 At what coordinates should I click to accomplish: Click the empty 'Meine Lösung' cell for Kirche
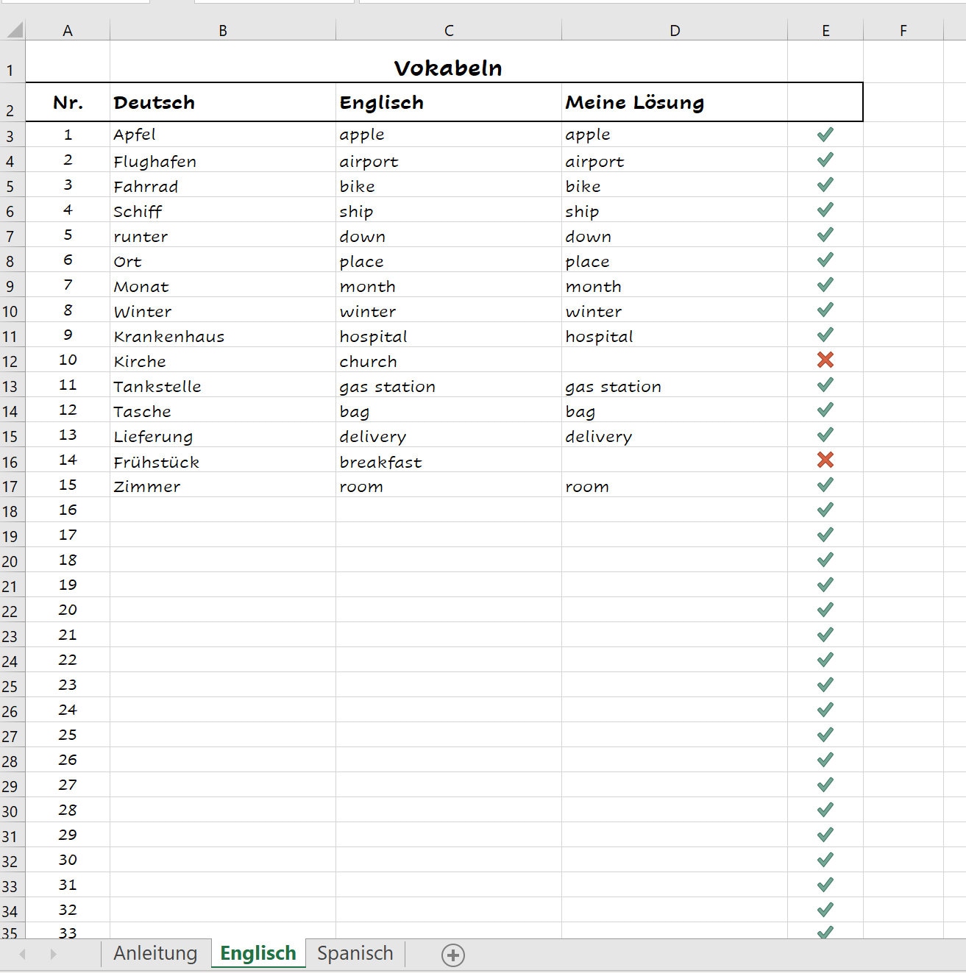click(x=674, y=360)
